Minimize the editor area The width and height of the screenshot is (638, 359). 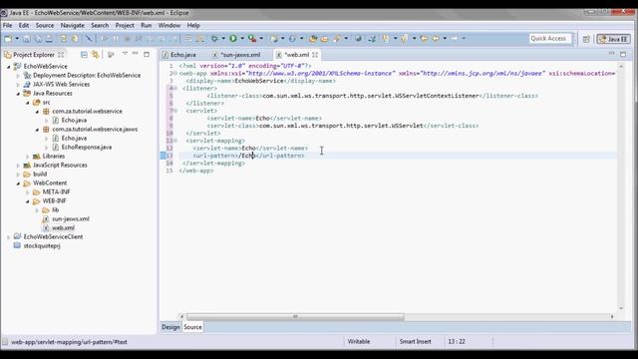click(611, 53)
